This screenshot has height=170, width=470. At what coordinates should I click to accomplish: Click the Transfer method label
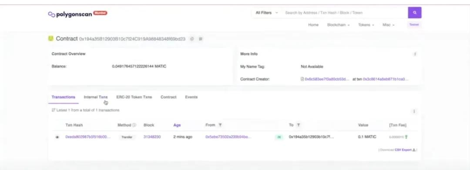click(127, 137)
